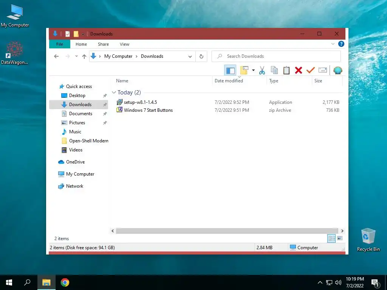The width and height of the screenshot is (387, 290).
Task: Launch Google Chrome from taskbar
Action: click(65, 282)
